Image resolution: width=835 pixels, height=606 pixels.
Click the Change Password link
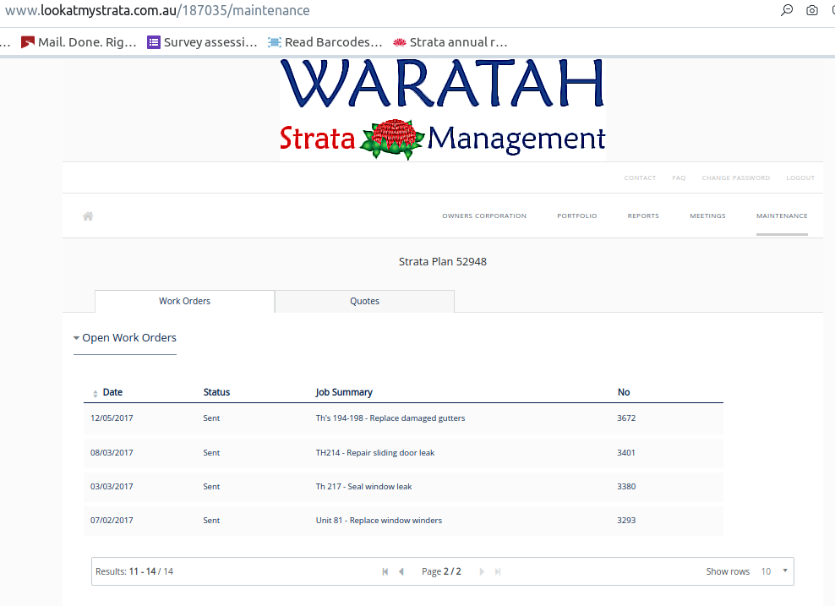click(x=736, y=177)
